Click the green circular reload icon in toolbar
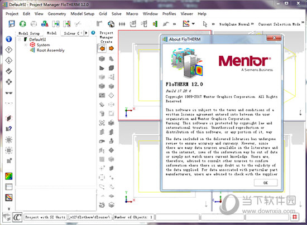 (x=23, y=24)
